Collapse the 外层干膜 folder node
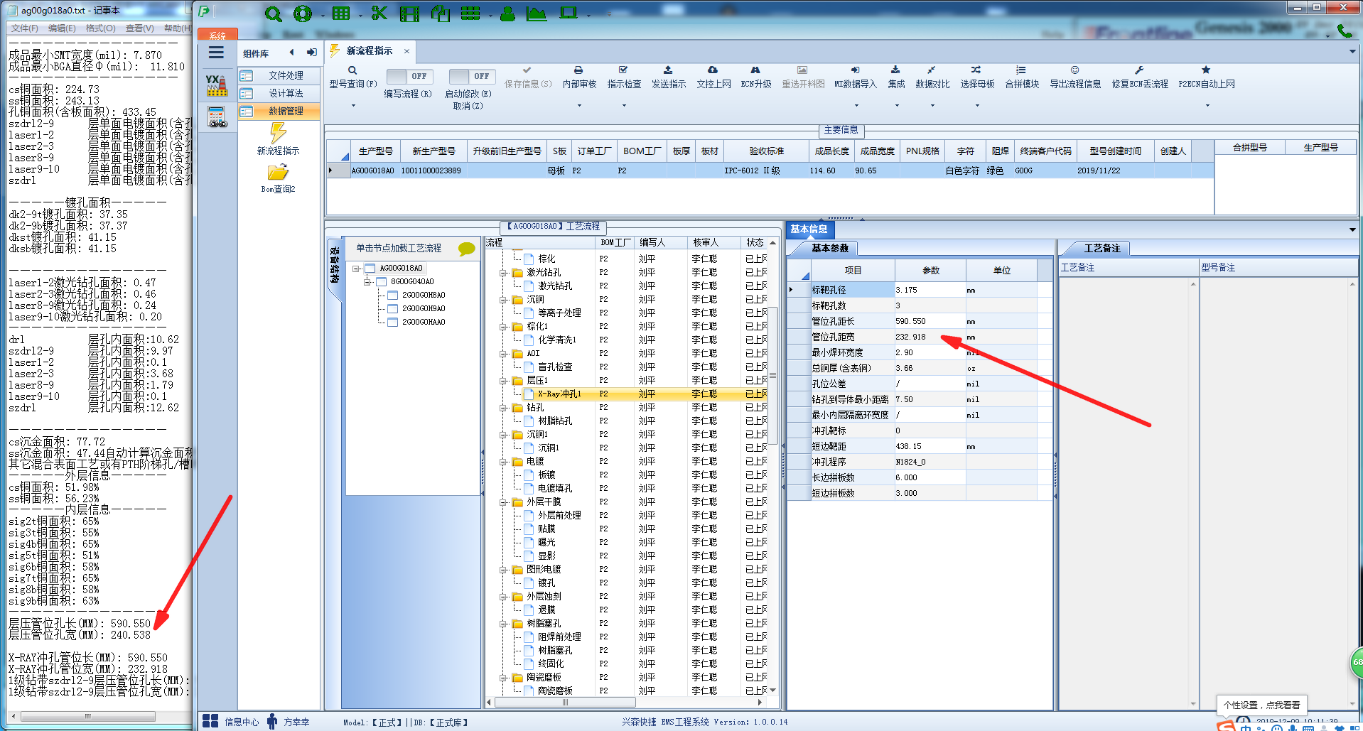Screen dimensions: 1363x731 coord(503,502)
